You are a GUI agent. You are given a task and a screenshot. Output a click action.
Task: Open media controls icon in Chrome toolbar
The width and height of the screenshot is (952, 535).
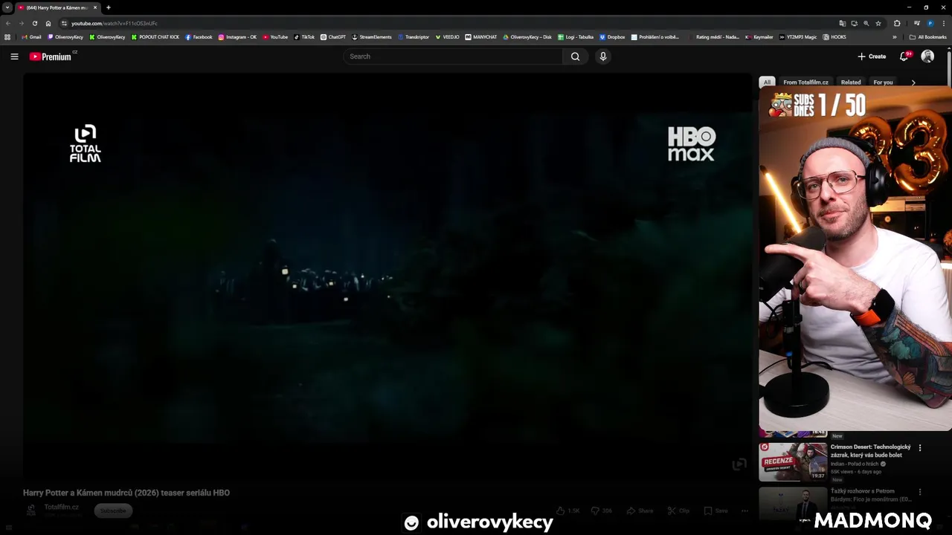916,23
